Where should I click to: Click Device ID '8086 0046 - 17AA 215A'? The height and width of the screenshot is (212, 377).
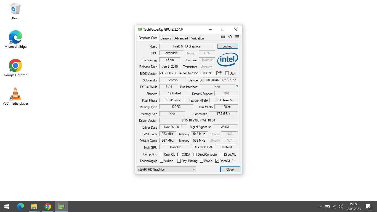(x=221, y=80)
